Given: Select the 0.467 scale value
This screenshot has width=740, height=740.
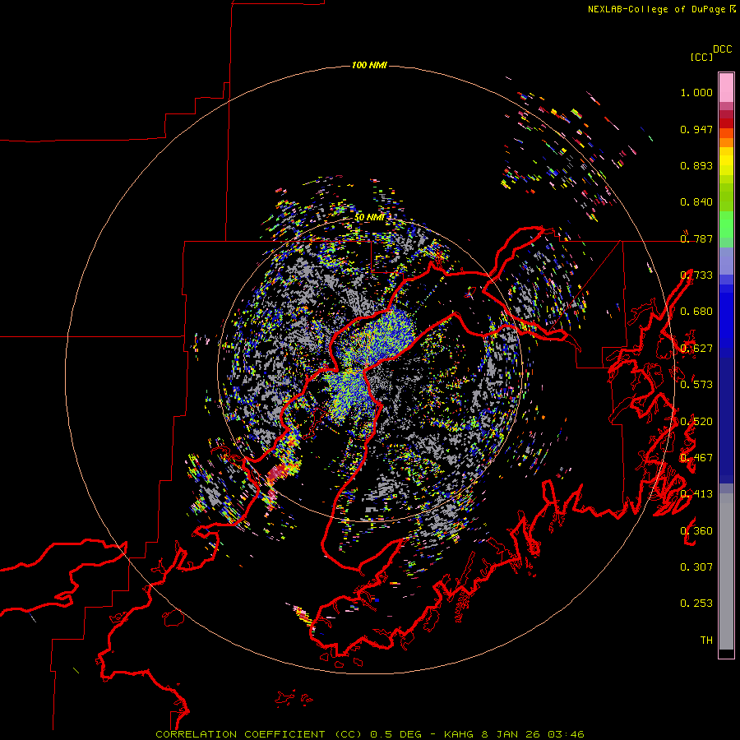Looking at the screenshot, I should click(x=696, y=458).
